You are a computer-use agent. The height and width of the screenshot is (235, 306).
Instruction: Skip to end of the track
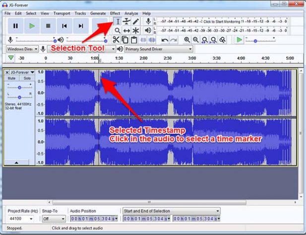(81, 26)
